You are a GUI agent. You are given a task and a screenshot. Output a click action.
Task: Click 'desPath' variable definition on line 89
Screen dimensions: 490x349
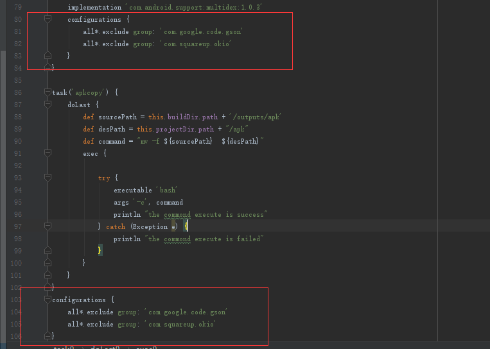pos(112,129)
